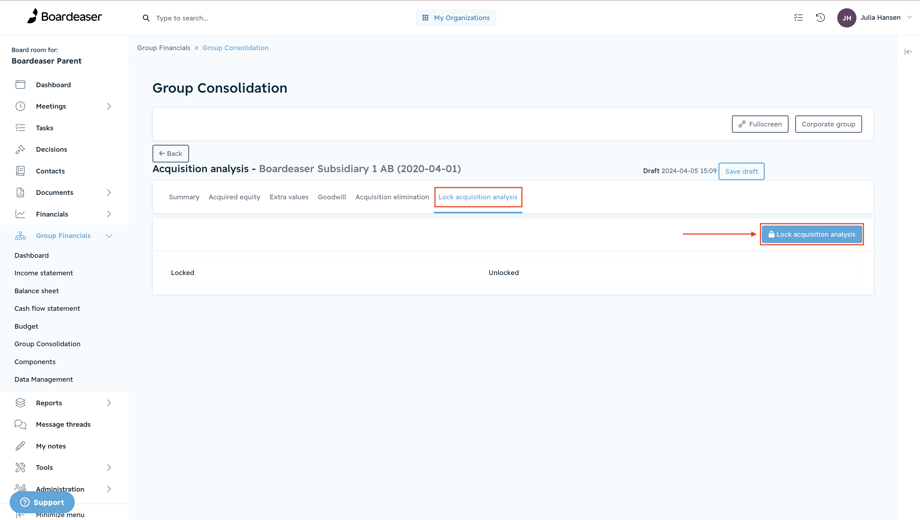Expand the Meetings submenu chevron
Viewport: 920px width, 520px height.
point(109,106)
